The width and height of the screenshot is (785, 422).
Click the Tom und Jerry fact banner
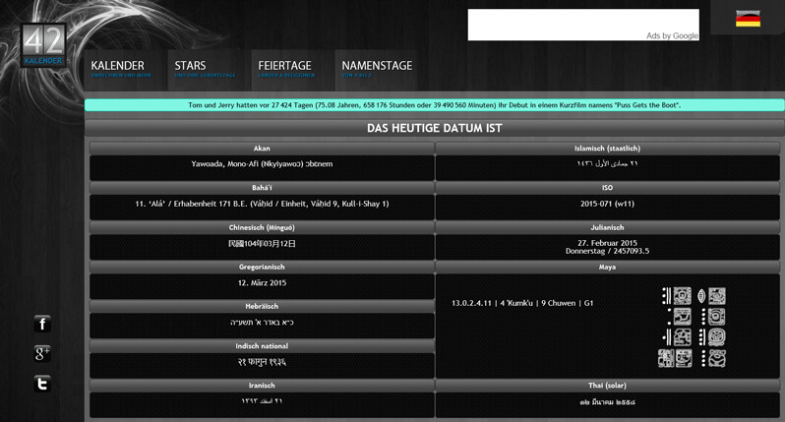coord(434,105)
